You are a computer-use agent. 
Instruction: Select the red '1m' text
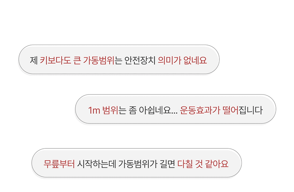pyautogui.click(x=94, y=110)
